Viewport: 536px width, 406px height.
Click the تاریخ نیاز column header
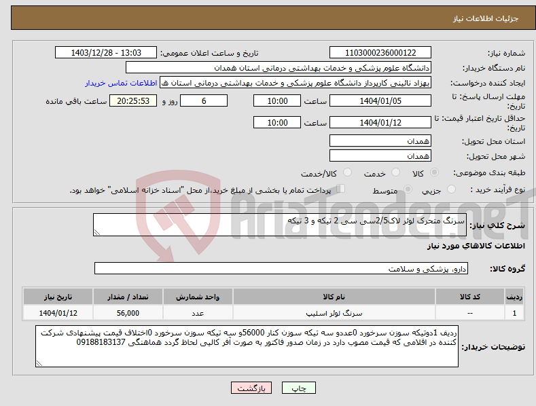point(58,297)
